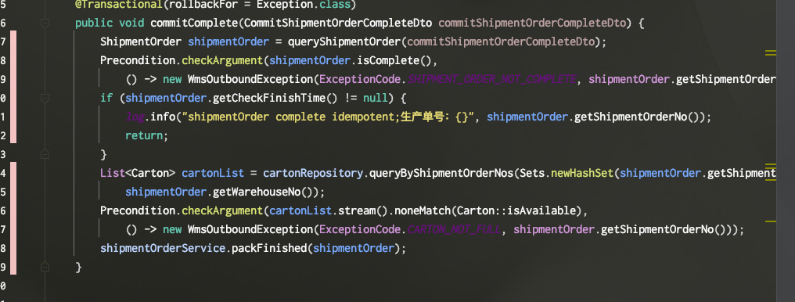Click the warning stripe beside the CARTON_NOT_FULL line
Screen dimensions: 795x302
tap(771, 221)
